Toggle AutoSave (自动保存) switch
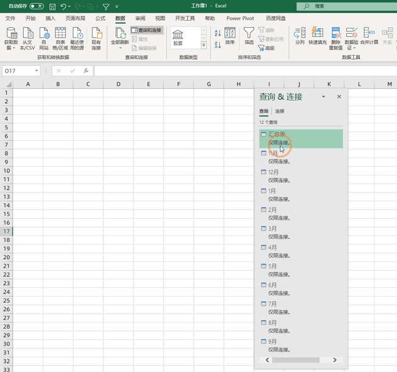The height and width of the screenshot is (372, 397). (x=36, y=6)
